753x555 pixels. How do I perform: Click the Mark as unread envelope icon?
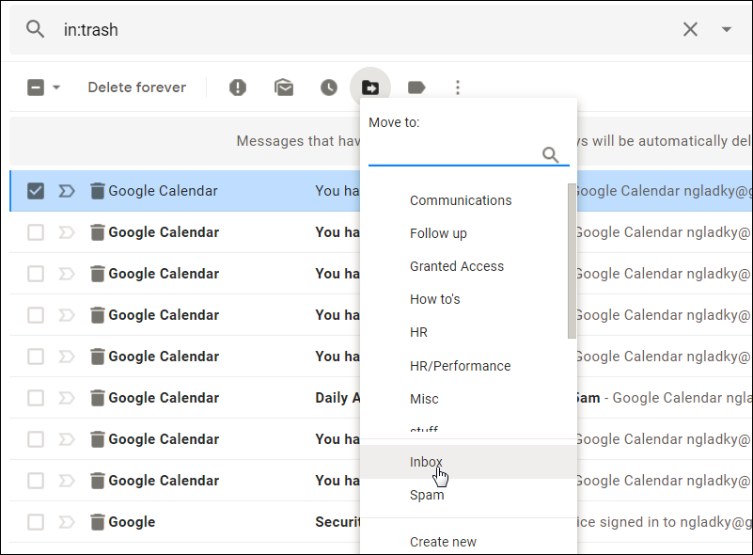284,87
